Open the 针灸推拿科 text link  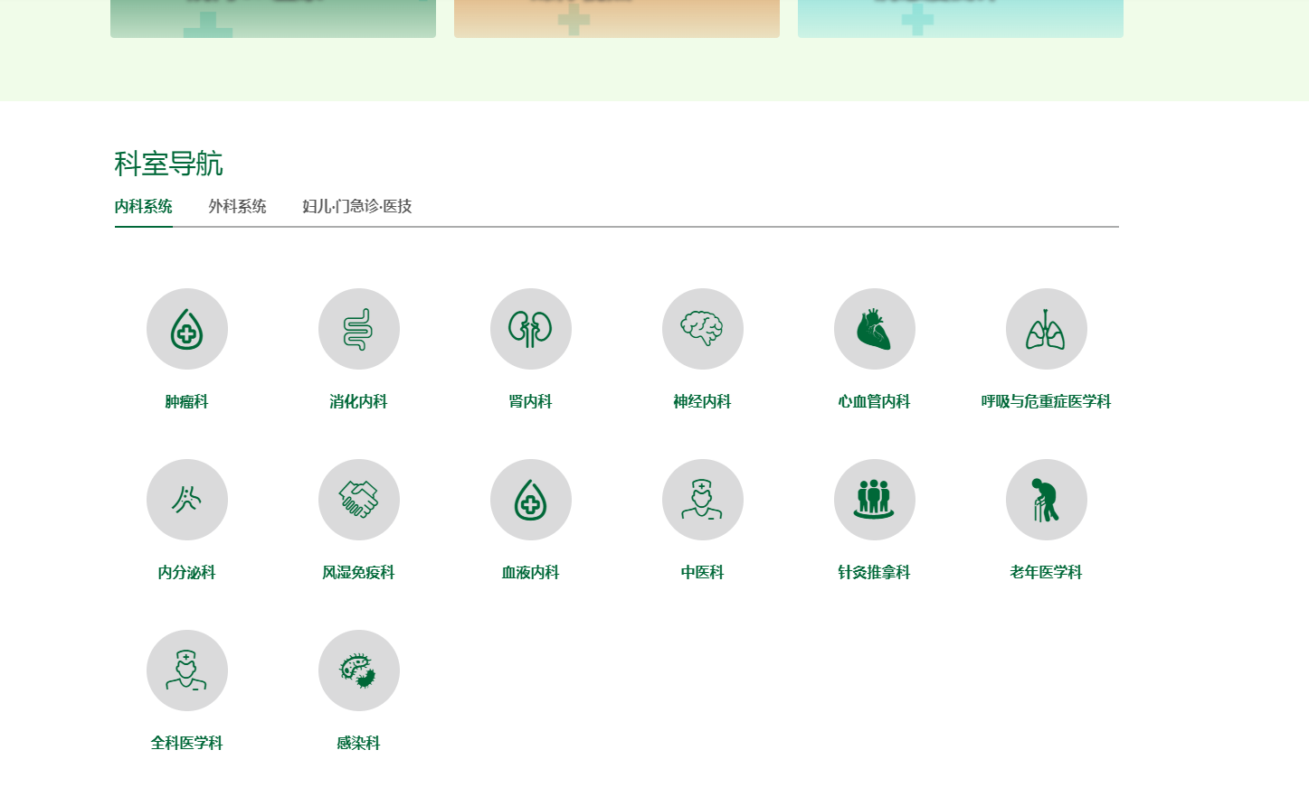pyautogui.click(x=875, y=572)
